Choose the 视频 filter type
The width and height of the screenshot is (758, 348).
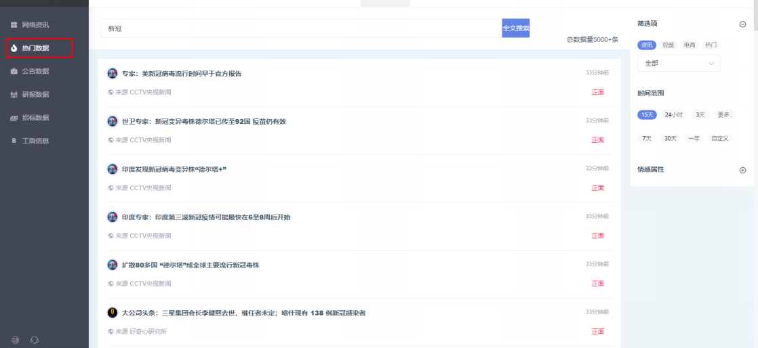669,45
